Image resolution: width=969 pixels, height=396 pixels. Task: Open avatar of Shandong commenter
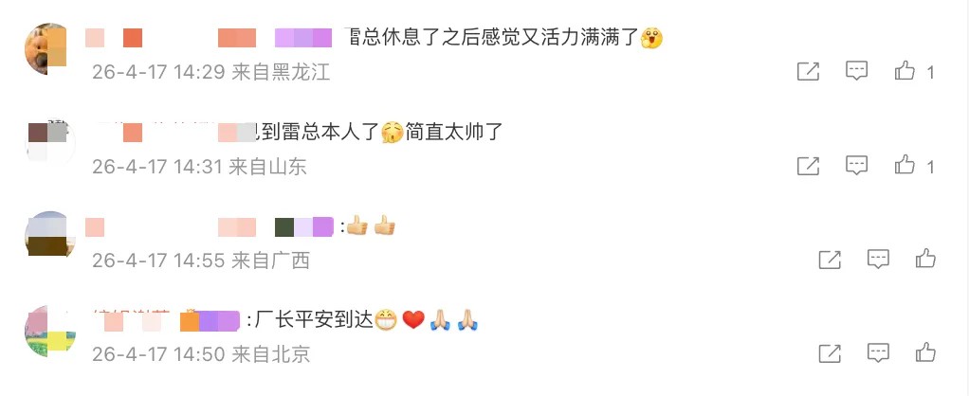[x=49, y=143]
